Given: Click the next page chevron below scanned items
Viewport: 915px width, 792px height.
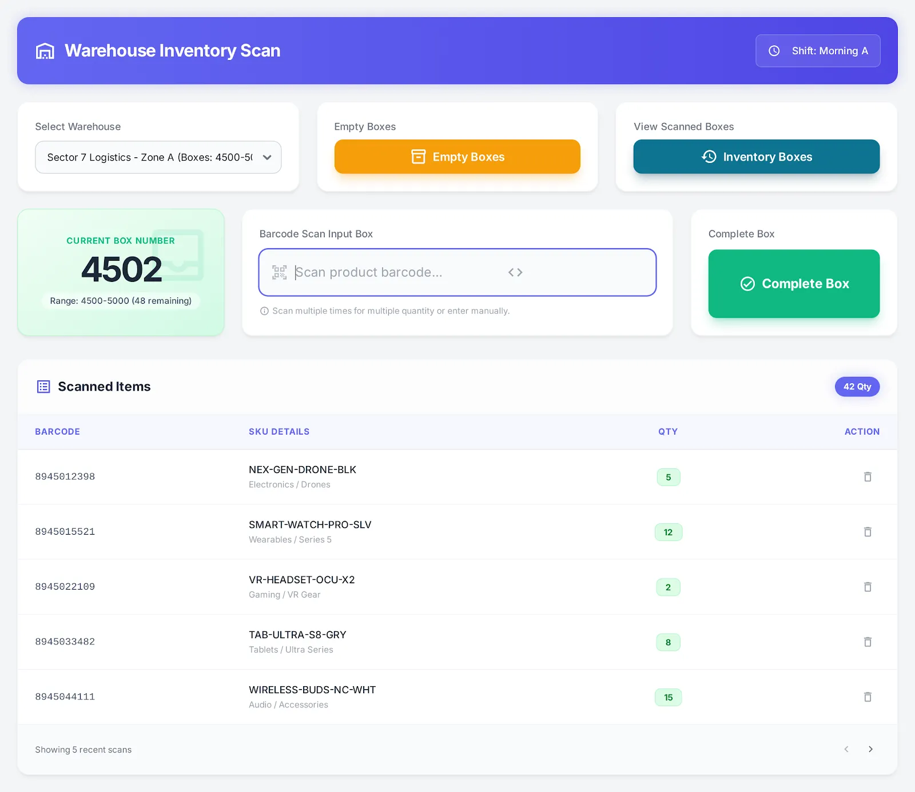Looking at the screenshot, I should 871,749.
